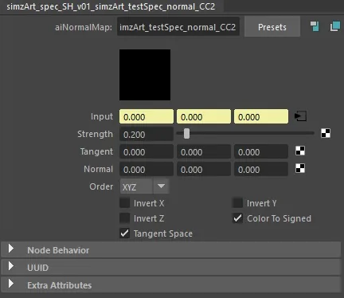Click the input connections icon beside Presets
The image size is (344, 298).
click(x=315, y=26)
